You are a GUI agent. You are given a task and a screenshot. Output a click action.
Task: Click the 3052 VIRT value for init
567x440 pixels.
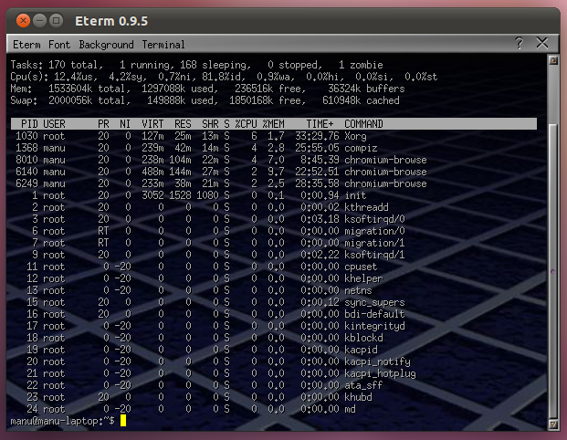(152, 195)
